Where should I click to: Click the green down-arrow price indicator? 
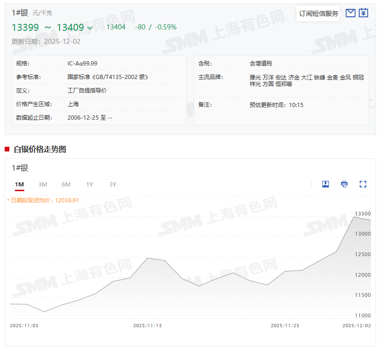click(90, 28)
